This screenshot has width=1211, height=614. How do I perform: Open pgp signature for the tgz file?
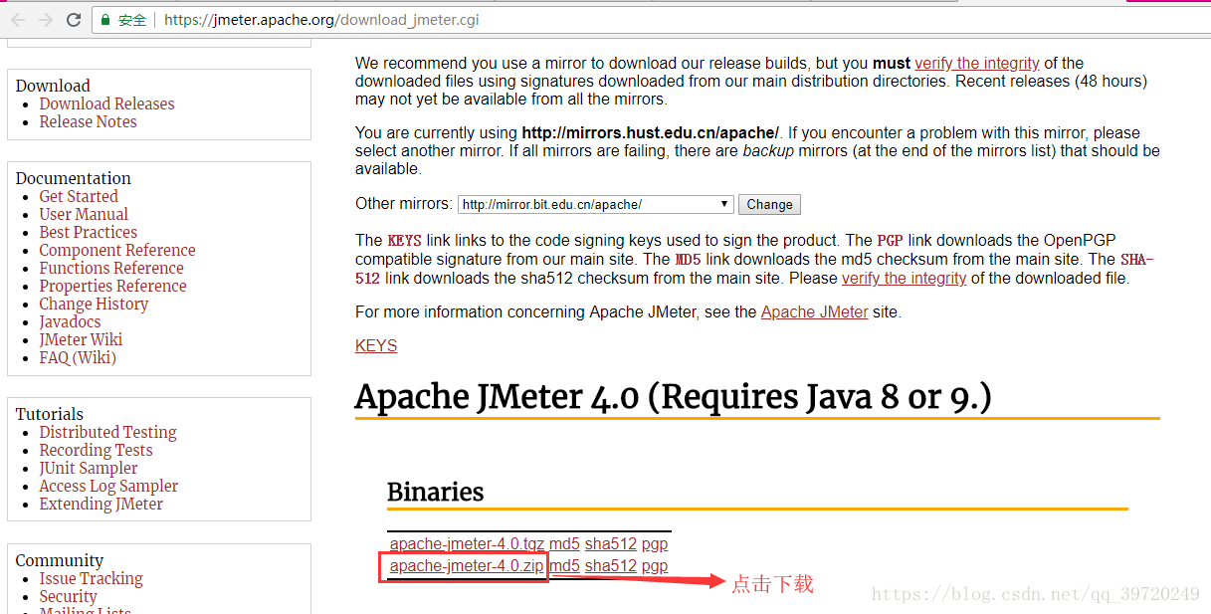(655, 544)
